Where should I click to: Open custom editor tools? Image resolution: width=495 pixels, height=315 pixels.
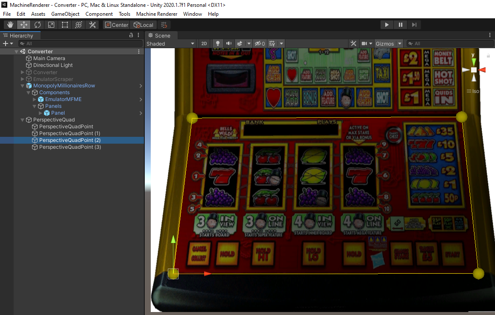click(x=92, y=25)
